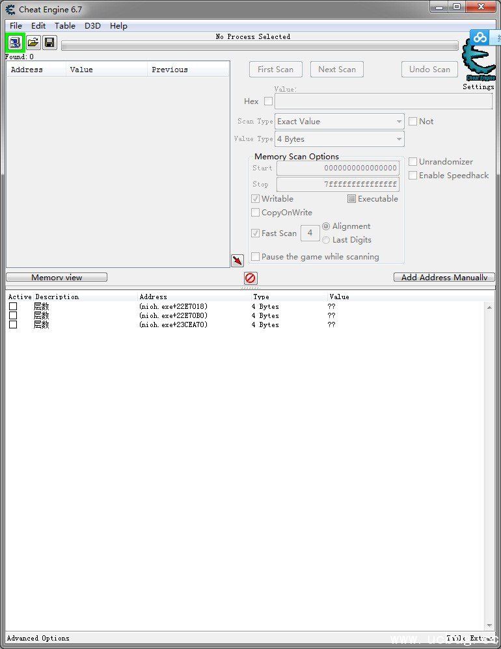501x649 pixels.
Task: Click the red clear address list icon
Action: (x=251, y=278)
